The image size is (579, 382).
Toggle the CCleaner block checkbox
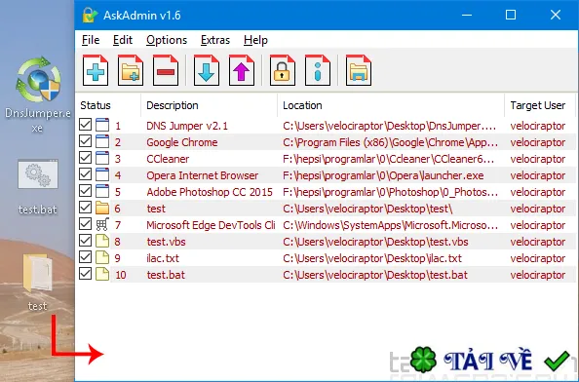tap(86, 158)
